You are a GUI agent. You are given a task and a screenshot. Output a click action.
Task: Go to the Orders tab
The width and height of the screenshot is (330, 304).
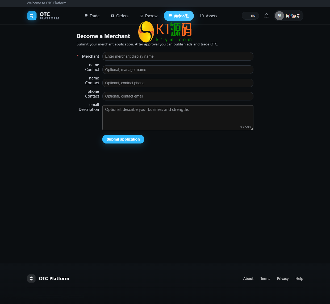tap(120, 16)
